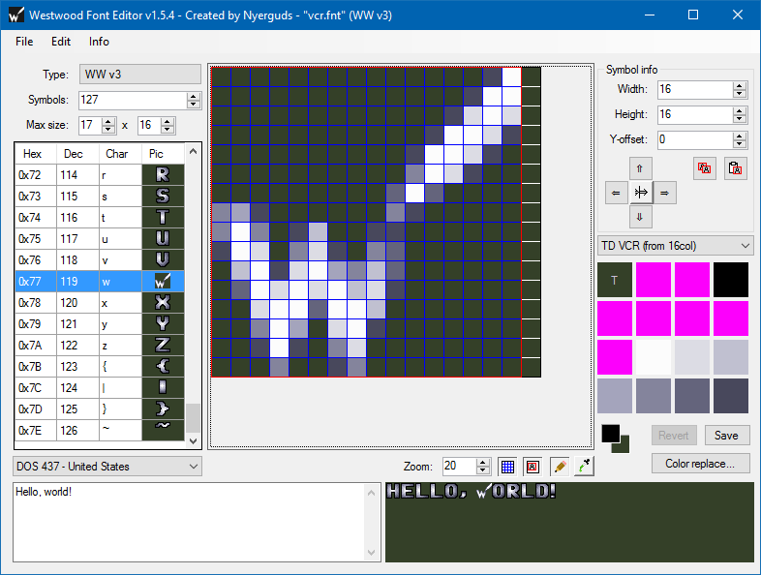
Task: Open the DOS 437 encoding dropdown
Action: pos(107,467)
